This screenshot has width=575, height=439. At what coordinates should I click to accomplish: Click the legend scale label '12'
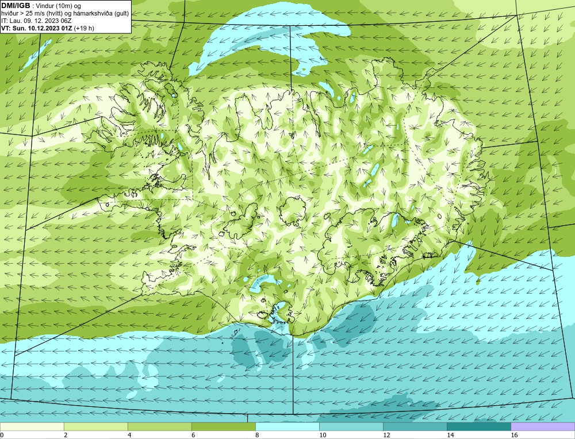386,435
